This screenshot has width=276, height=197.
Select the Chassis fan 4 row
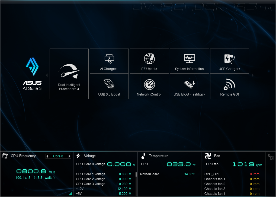point(232,194)
